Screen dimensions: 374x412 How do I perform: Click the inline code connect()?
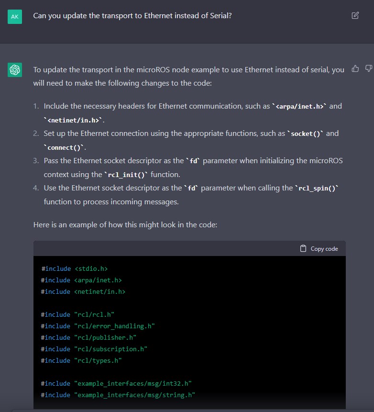[64, 148]
